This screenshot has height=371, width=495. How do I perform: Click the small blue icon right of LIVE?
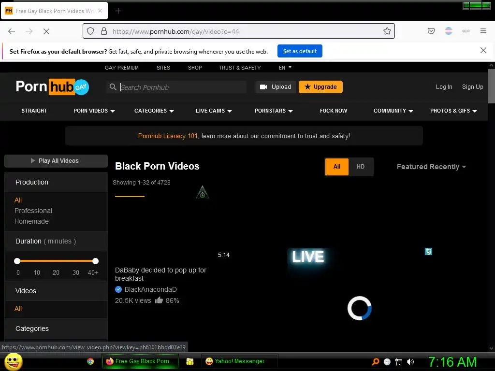pyautogui.click(x=428, y=251)
